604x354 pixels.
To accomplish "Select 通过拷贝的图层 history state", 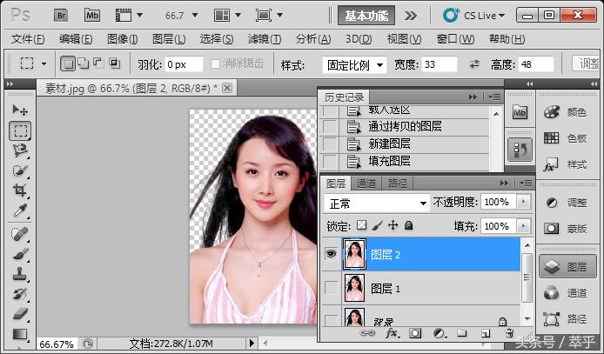I will point(405,126).
